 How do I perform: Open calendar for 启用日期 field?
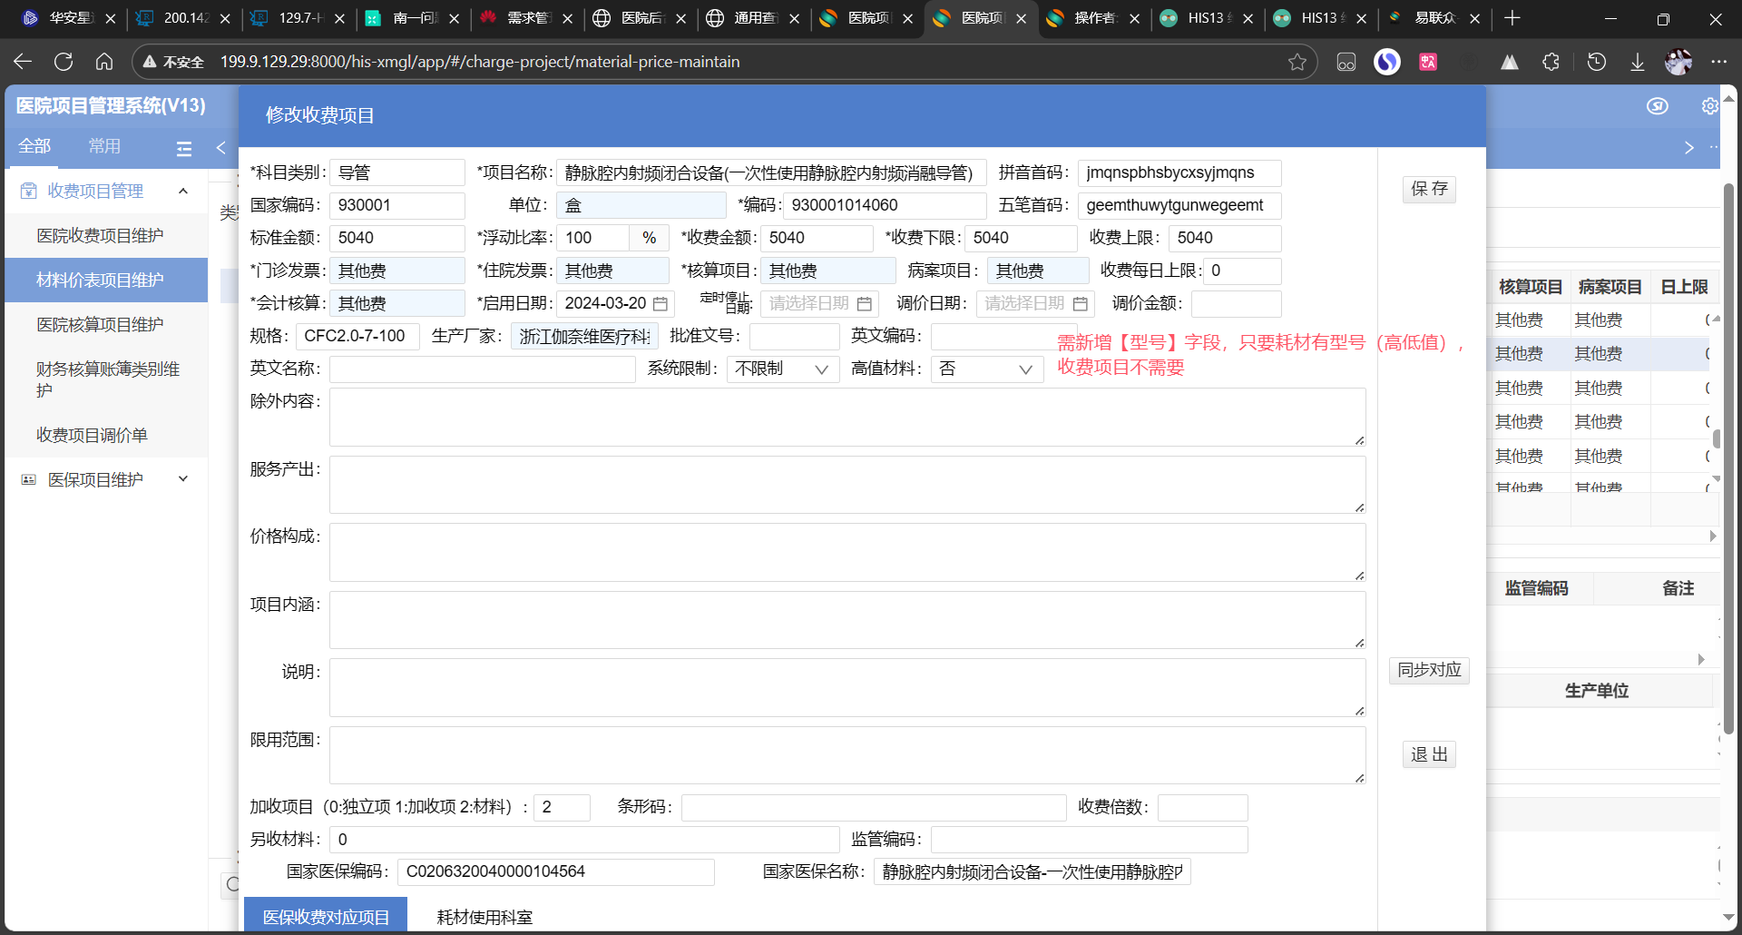(661, 303)
